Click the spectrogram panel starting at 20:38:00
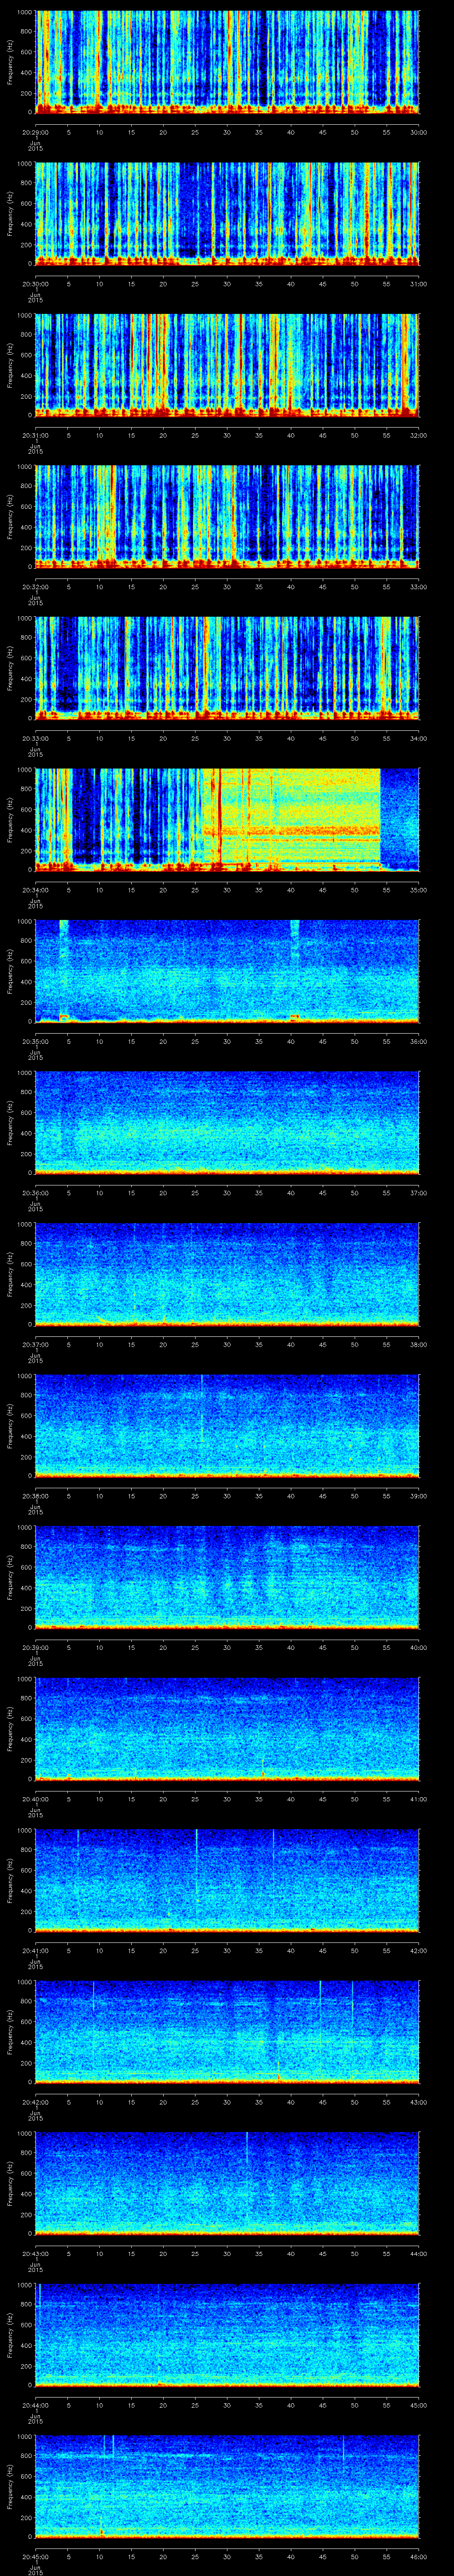The width and height of the screenshot is (454, 2576). (227, 1425)
